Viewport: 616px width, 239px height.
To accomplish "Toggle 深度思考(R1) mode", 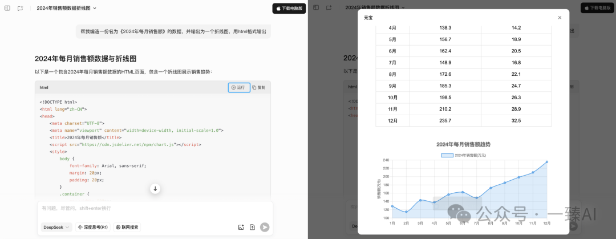I will [x=93, y=227].
